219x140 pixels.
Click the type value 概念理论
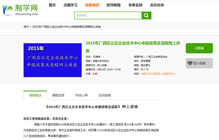146,65
